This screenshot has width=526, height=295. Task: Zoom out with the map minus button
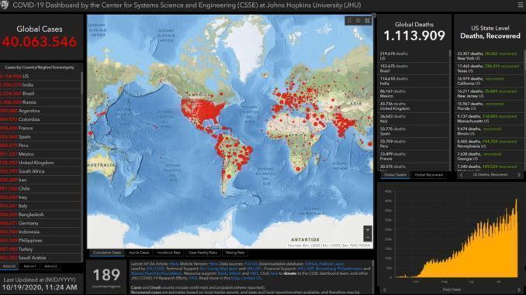coord(368,238)
